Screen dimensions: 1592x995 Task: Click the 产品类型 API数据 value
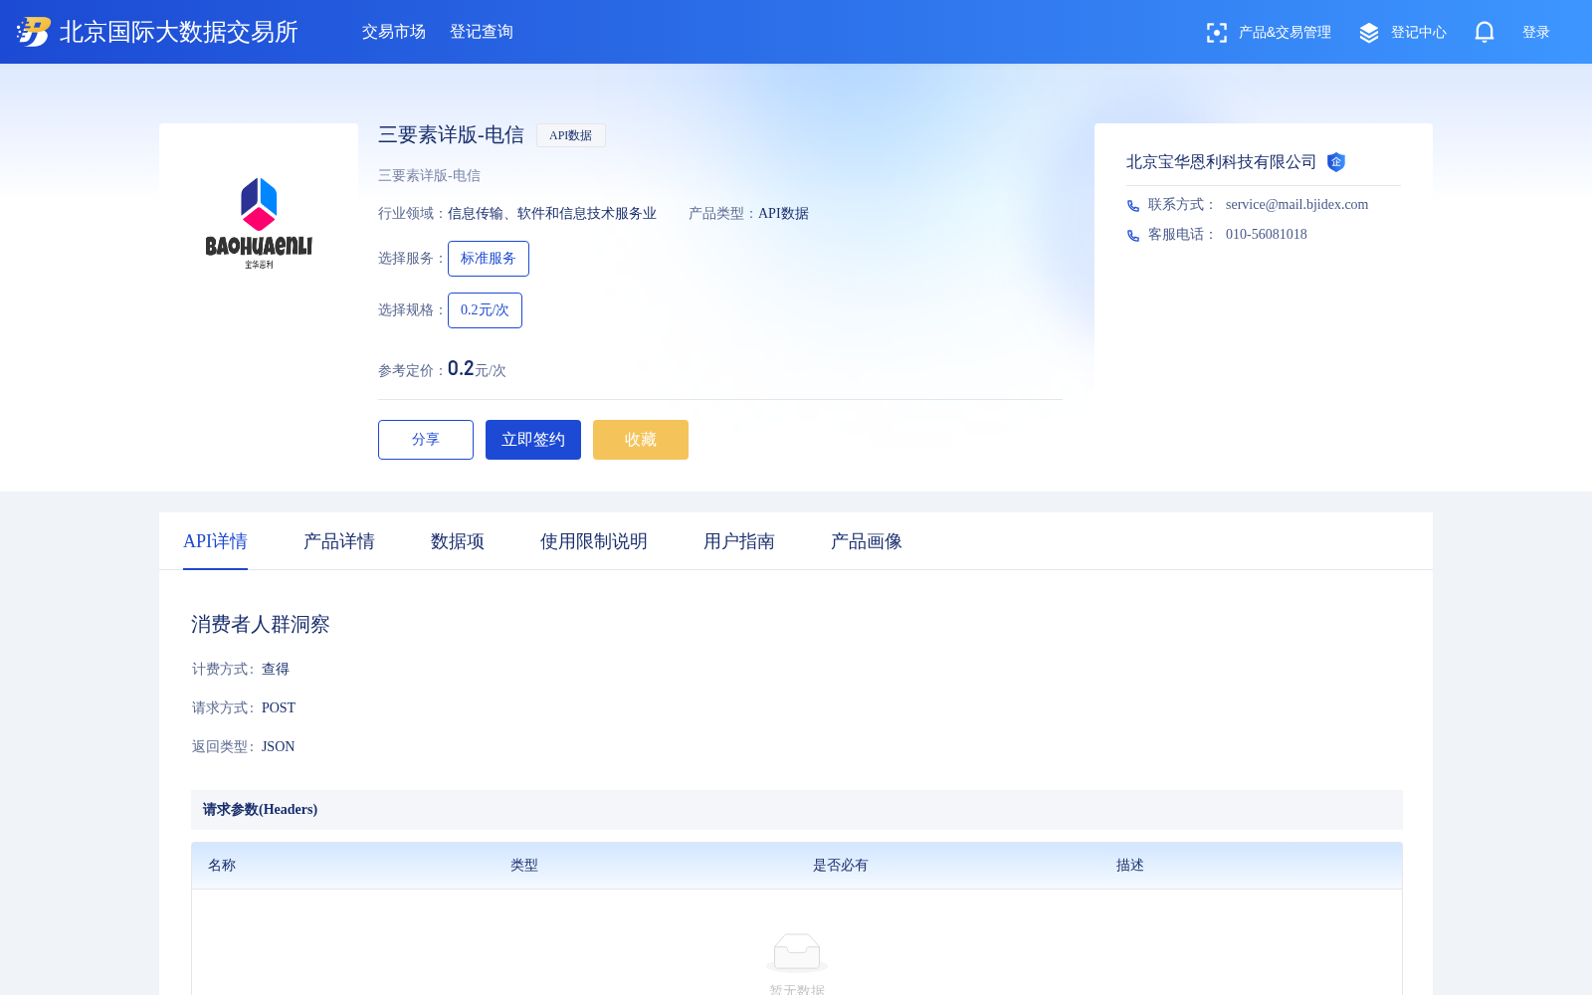pos(784,214)
